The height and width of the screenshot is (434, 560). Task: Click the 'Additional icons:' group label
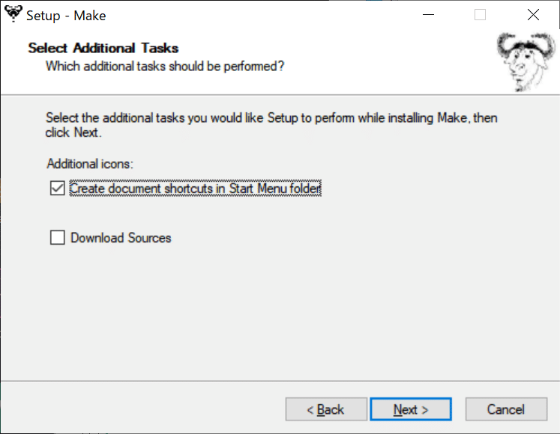pyautogui.click(x=90, y=163)
